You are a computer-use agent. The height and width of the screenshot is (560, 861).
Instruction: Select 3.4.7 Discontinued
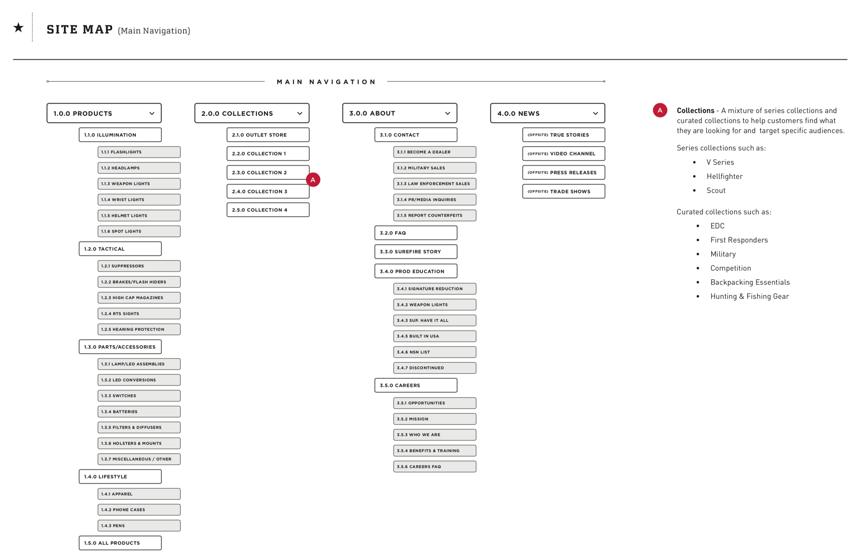click(435, 368)
